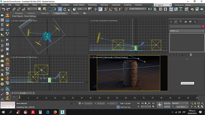Viewport: 205px width, 115px height.
Task: Activate the Unlink Selection tool
Action: point(19,9)
